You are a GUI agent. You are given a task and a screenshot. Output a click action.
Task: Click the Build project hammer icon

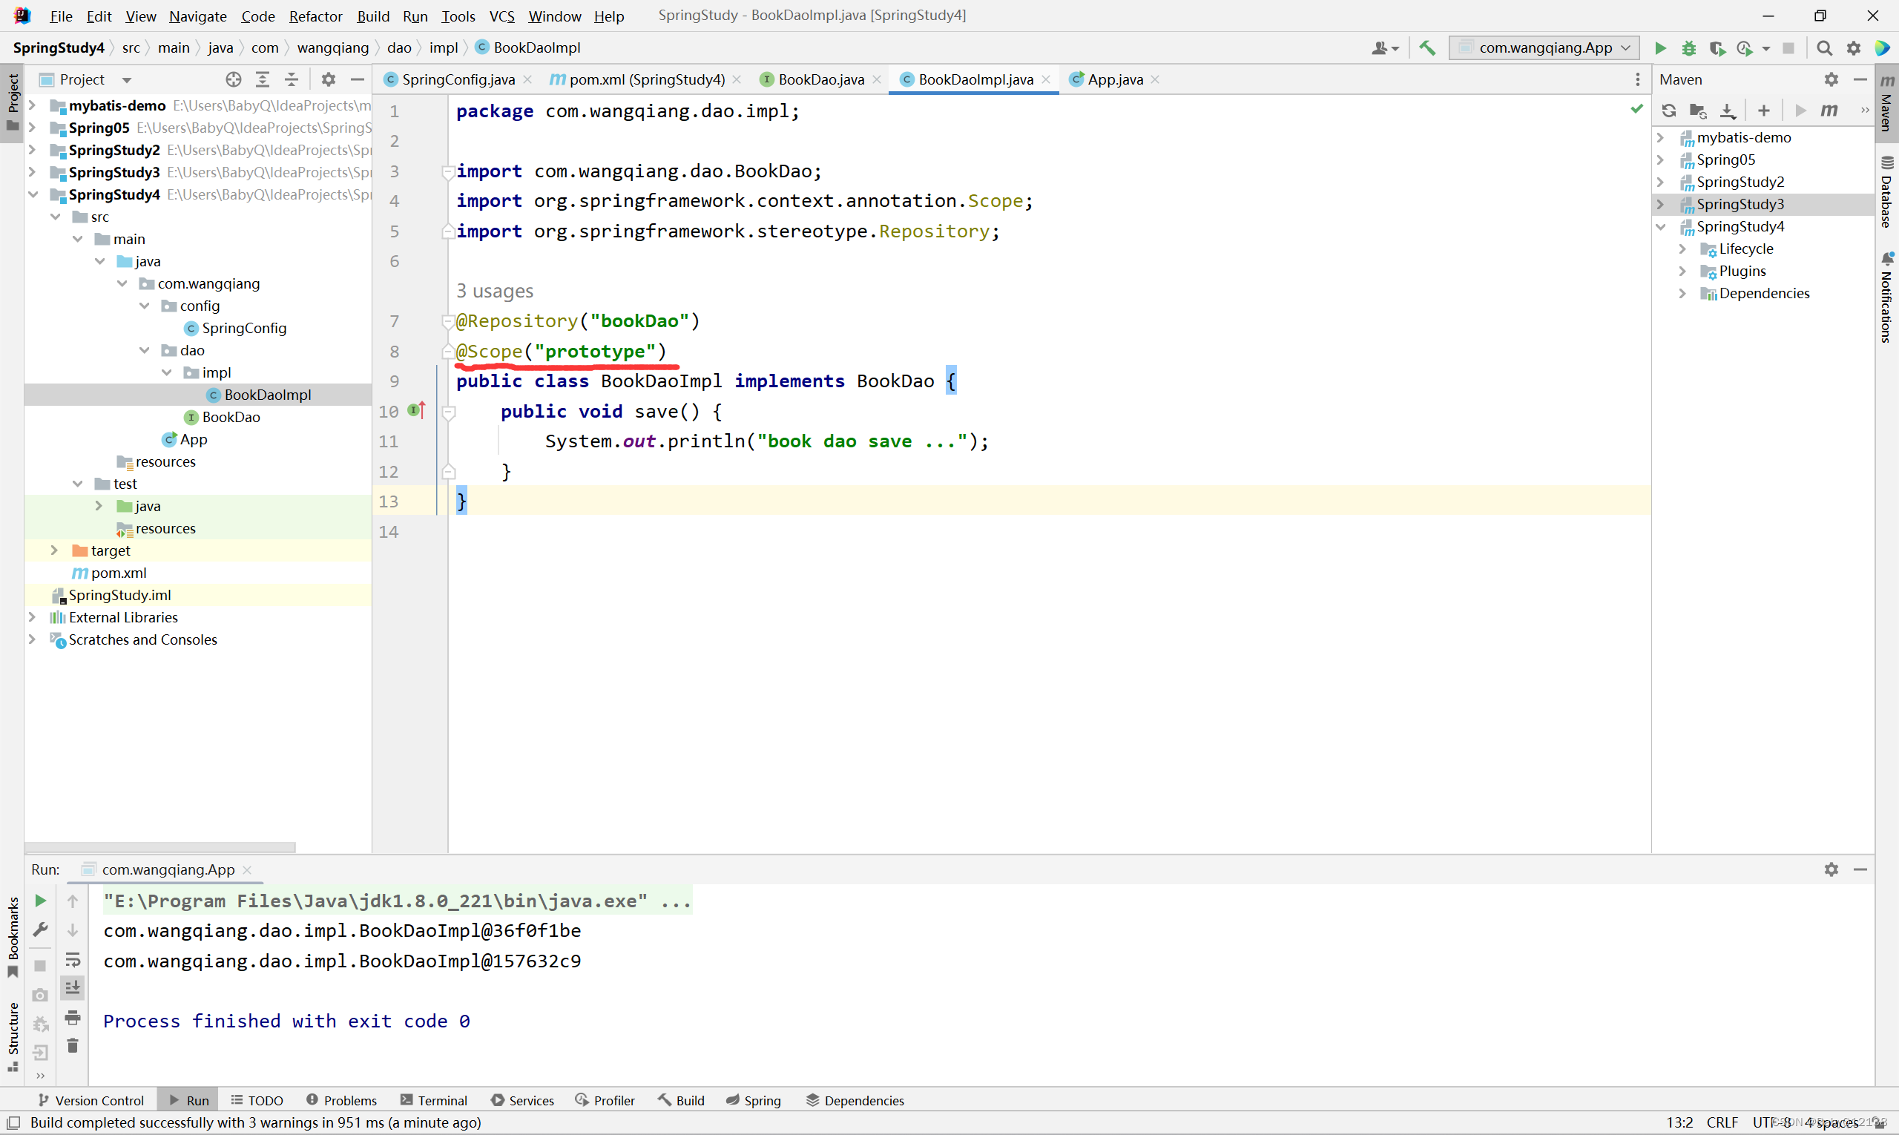(x=1427, y=48)
